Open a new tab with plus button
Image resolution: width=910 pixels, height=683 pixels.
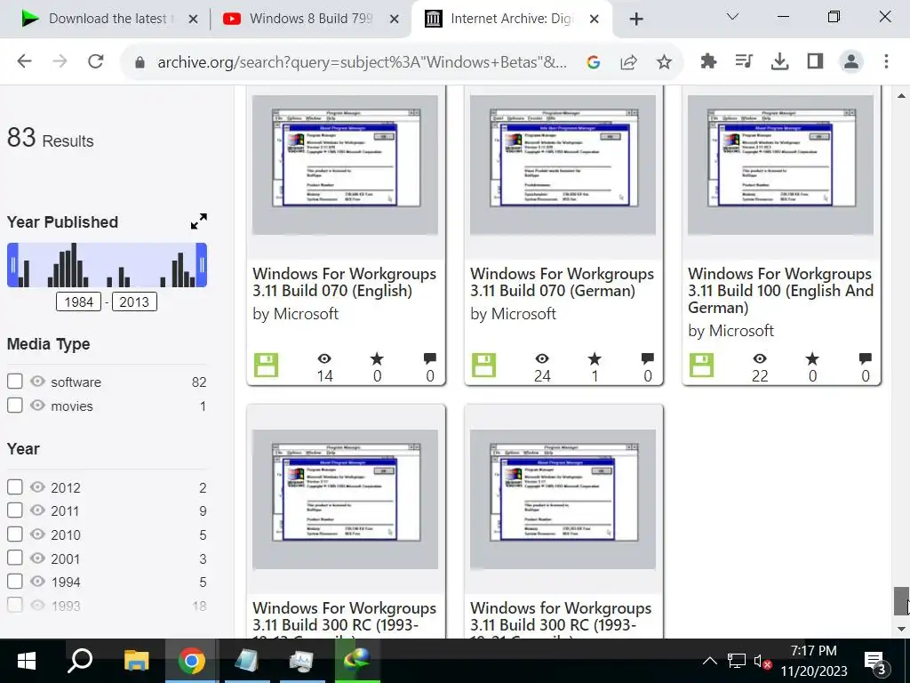(x=636, y=20)
